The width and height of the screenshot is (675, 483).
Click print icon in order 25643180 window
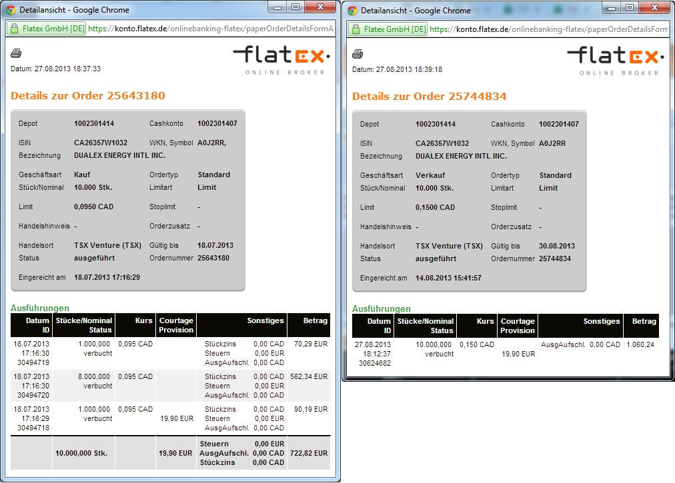(16, 53)
